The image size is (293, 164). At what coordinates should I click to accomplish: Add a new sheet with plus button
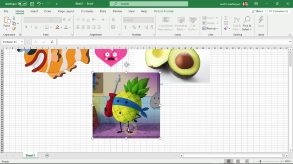(47, 155)
